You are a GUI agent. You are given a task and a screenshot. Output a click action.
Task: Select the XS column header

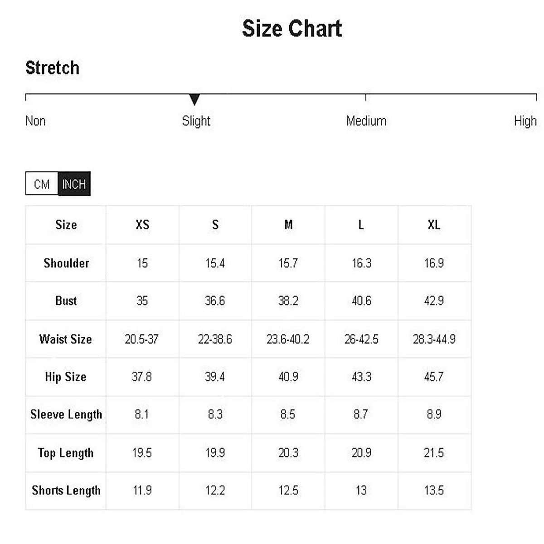click(x=142, y=225)
